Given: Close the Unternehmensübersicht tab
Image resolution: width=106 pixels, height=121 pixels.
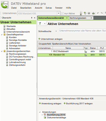Looking at the screenshot, I should pyautogui.click(x=67, y=18).
